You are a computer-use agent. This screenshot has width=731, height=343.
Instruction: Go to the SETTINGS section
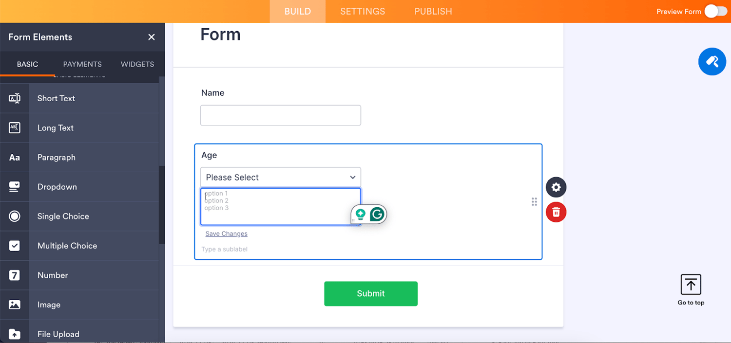pyautogui.click(x=363, y=11)
